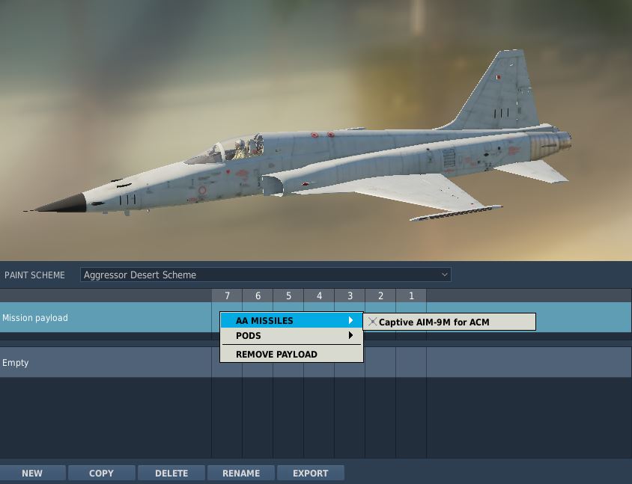Select the Empty payload row
The height and width of the screenshot is (484, 632).
point(315,362)
